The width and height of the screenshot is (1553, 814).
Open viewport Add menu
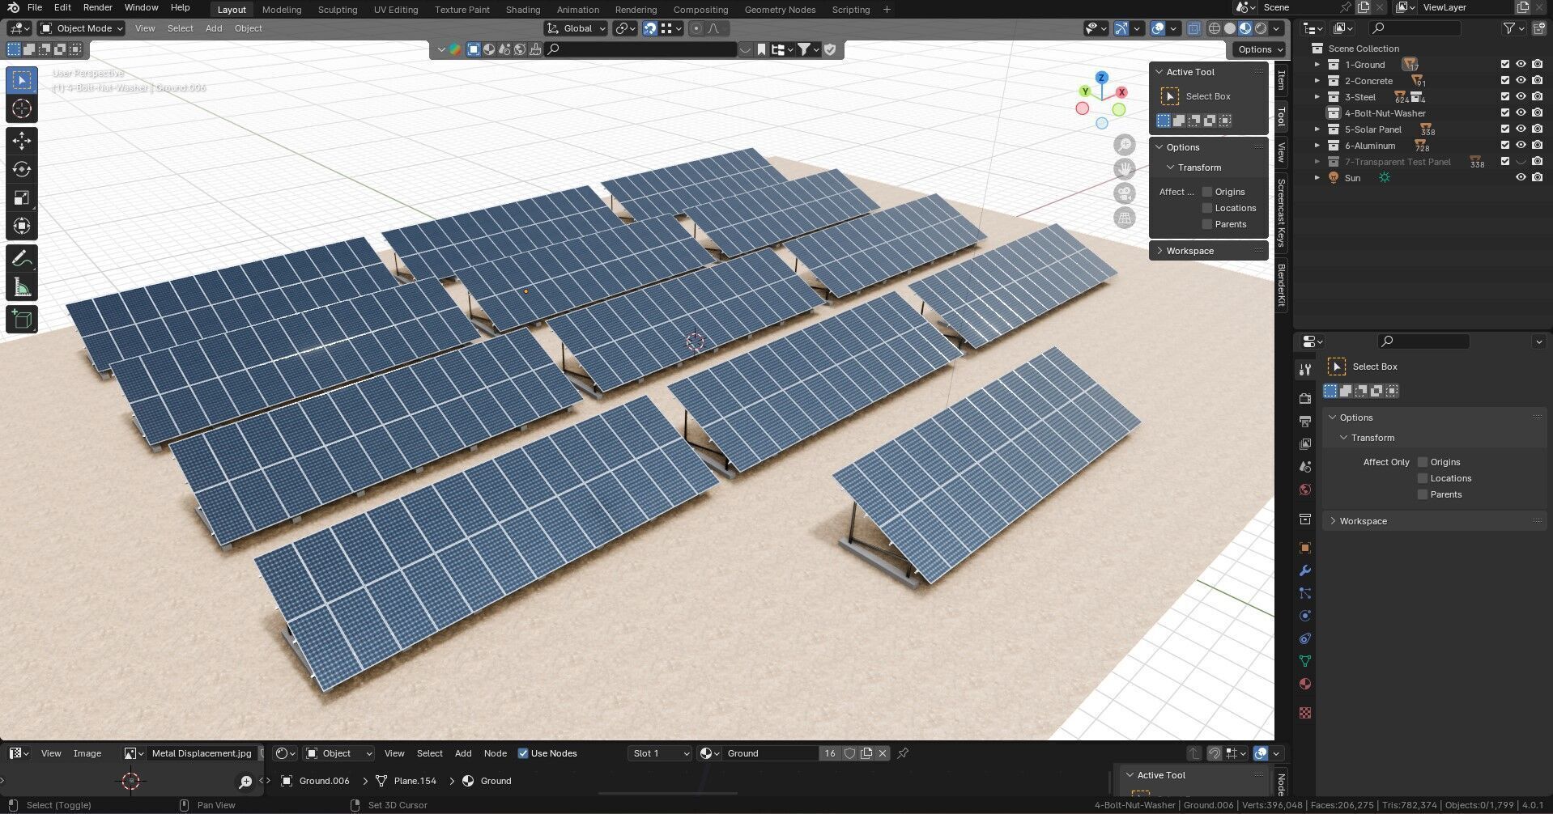pos(214,28)
